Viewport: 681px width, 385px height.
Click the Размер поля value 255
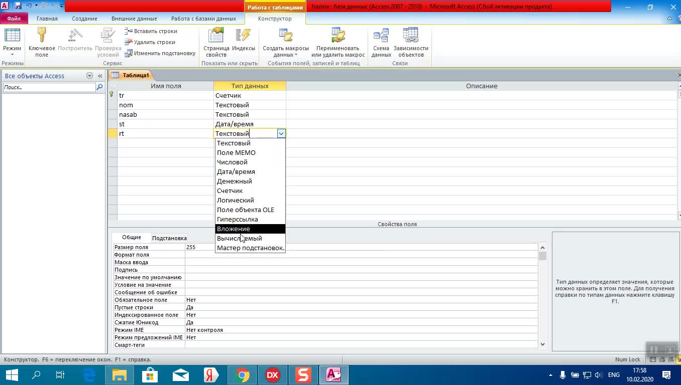pos(361,247)
